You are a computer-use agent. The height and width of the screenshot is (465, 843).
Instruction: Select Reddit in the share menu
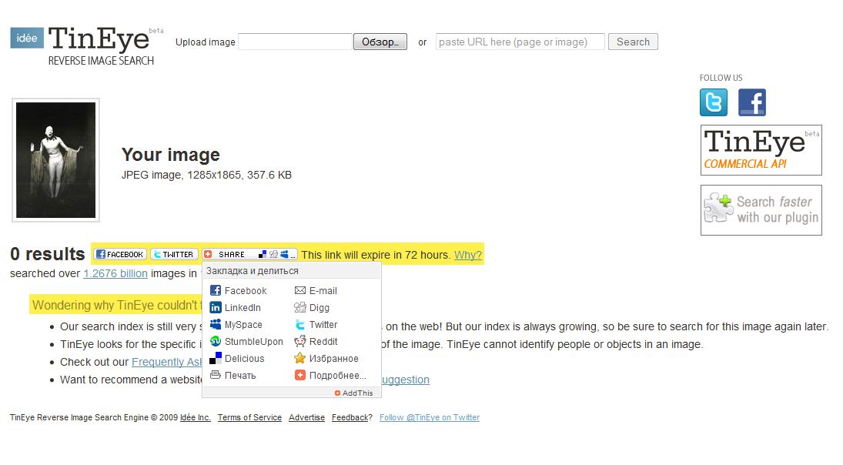tap(323, 341)
